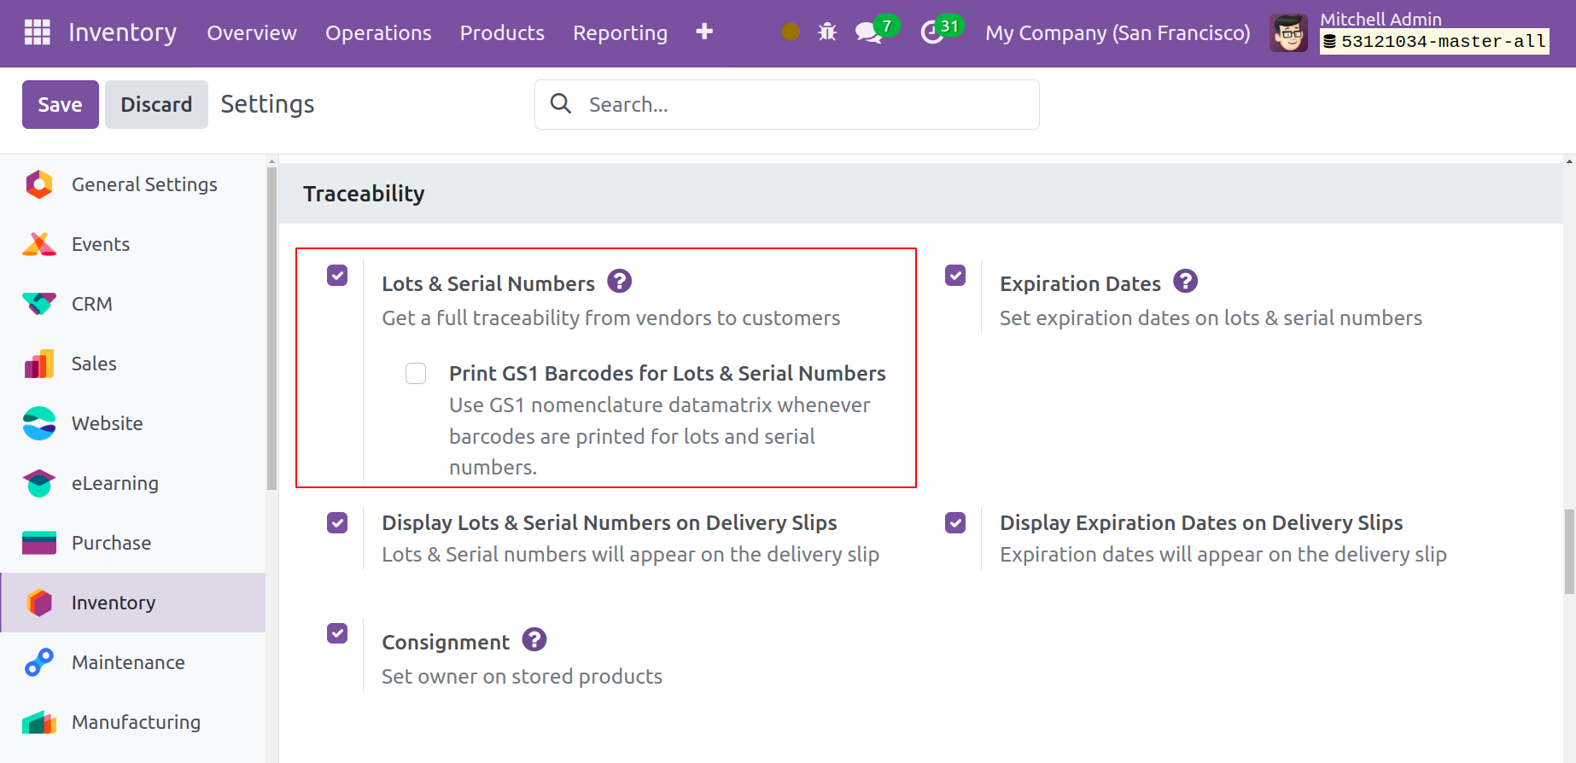Click the bug debug tools icon
This screenshot has width=1576, height=763.
tap(827, 32)
